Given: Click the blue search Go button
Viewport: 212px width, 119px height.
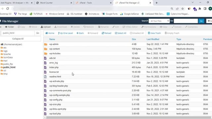Looking at the screenshot, I should click(x=201, y=21).
